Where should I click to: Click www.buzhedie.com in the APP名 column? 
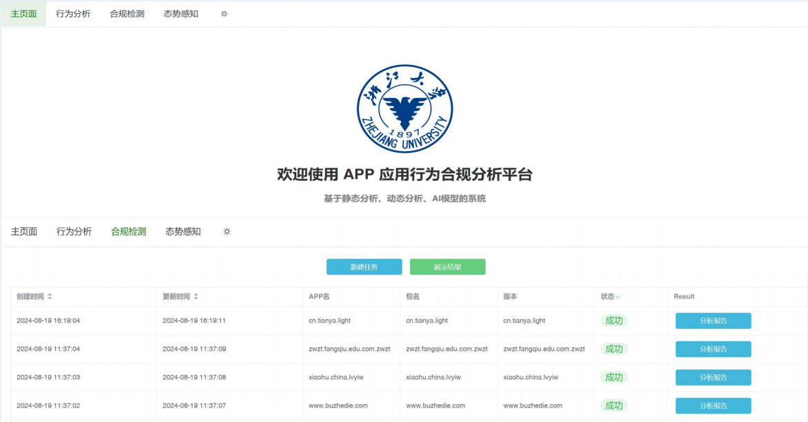point(339,406)
